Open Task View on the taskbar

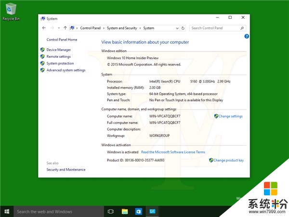[111, 212]
